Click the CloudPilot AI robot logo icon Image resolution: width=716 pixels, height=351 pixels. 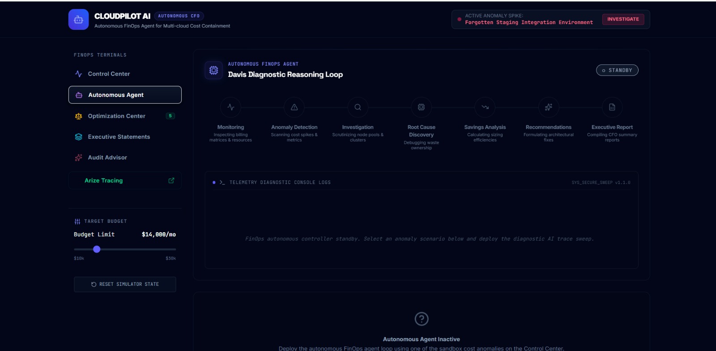click(78, 20)
